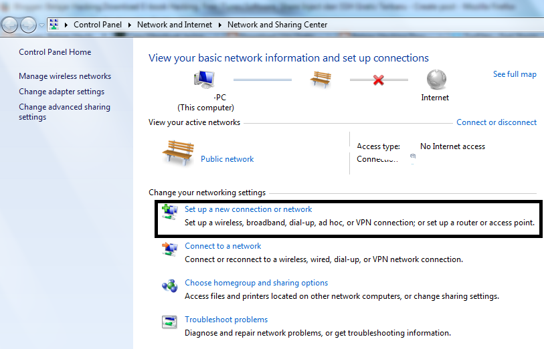
Task: Go forward with the Forward arrow button
Action: click(28, 25)
